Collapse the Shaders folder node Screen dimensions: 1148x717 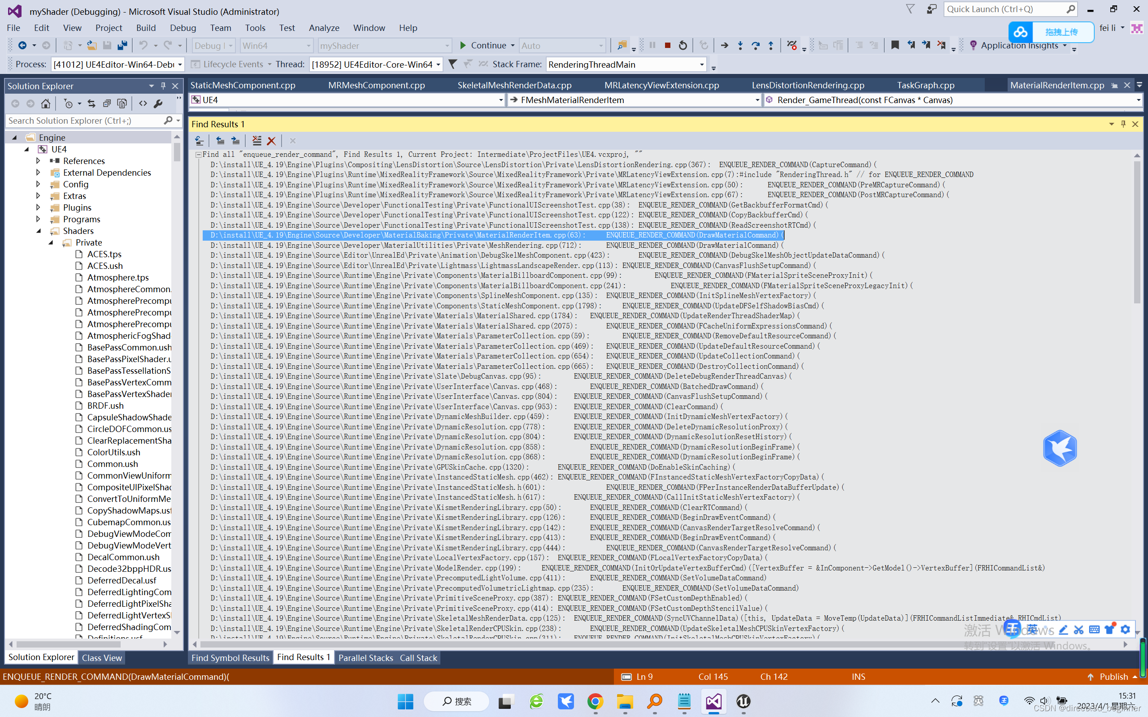39,231
